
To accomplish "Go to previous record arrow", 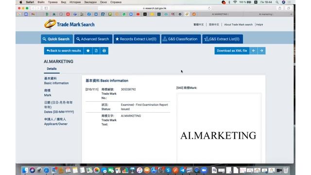I will coord(254,51).
